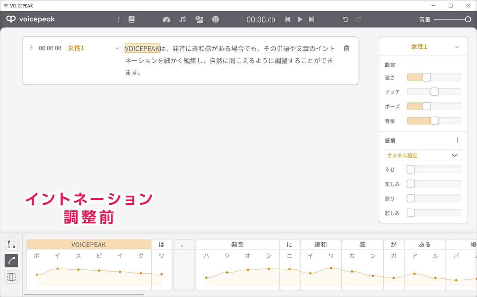This screenshot has width=477, height=297.
Task: Open the 感情 three-dot options menu
Action: tap(458, 140)
